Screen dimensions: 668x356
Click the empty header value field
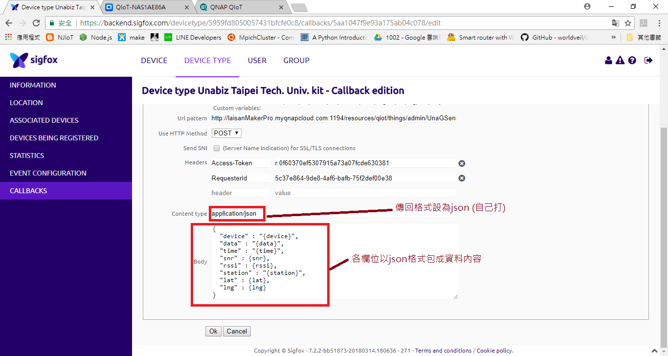click(x=365, y=193)
